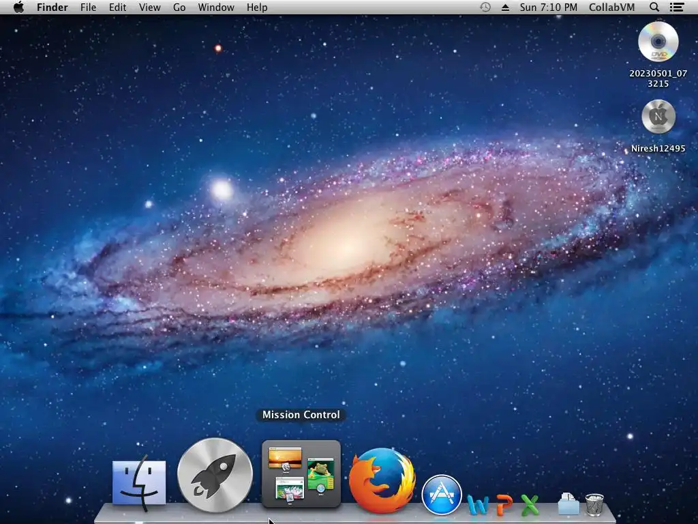Open the green X Excel icon
This screenshot has width=698, height=524.
pos(529,506)
